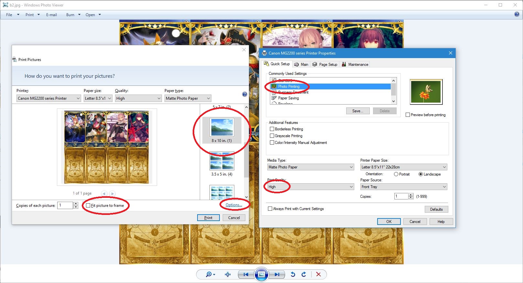Viewport: 523px width, 283px height.
Task: Click the print preview image
Action: click(x=107, y=147)
